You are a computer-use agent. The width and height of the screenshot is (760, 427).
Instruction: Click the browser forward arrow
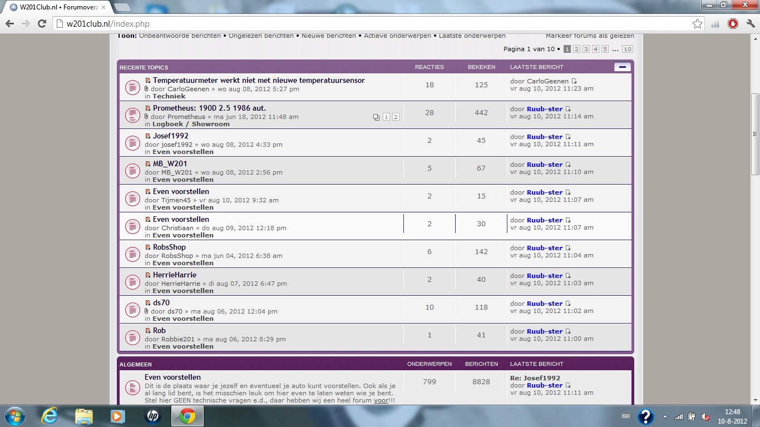[26, 24]
